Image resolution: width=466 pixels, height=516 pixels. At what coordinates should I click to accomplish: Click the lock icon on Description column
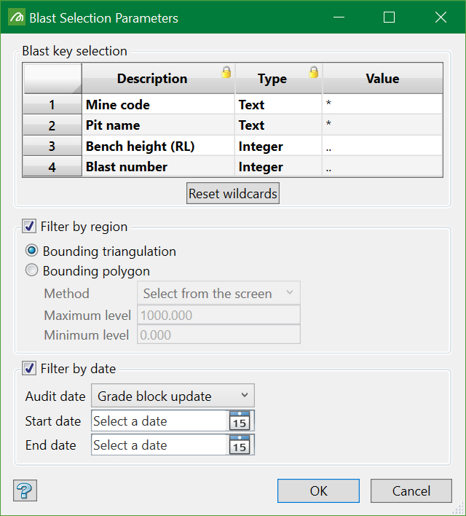click(226, 72)
